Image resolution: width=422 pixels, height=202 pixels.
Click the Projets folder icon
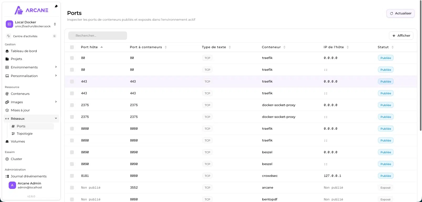[7, 59]
